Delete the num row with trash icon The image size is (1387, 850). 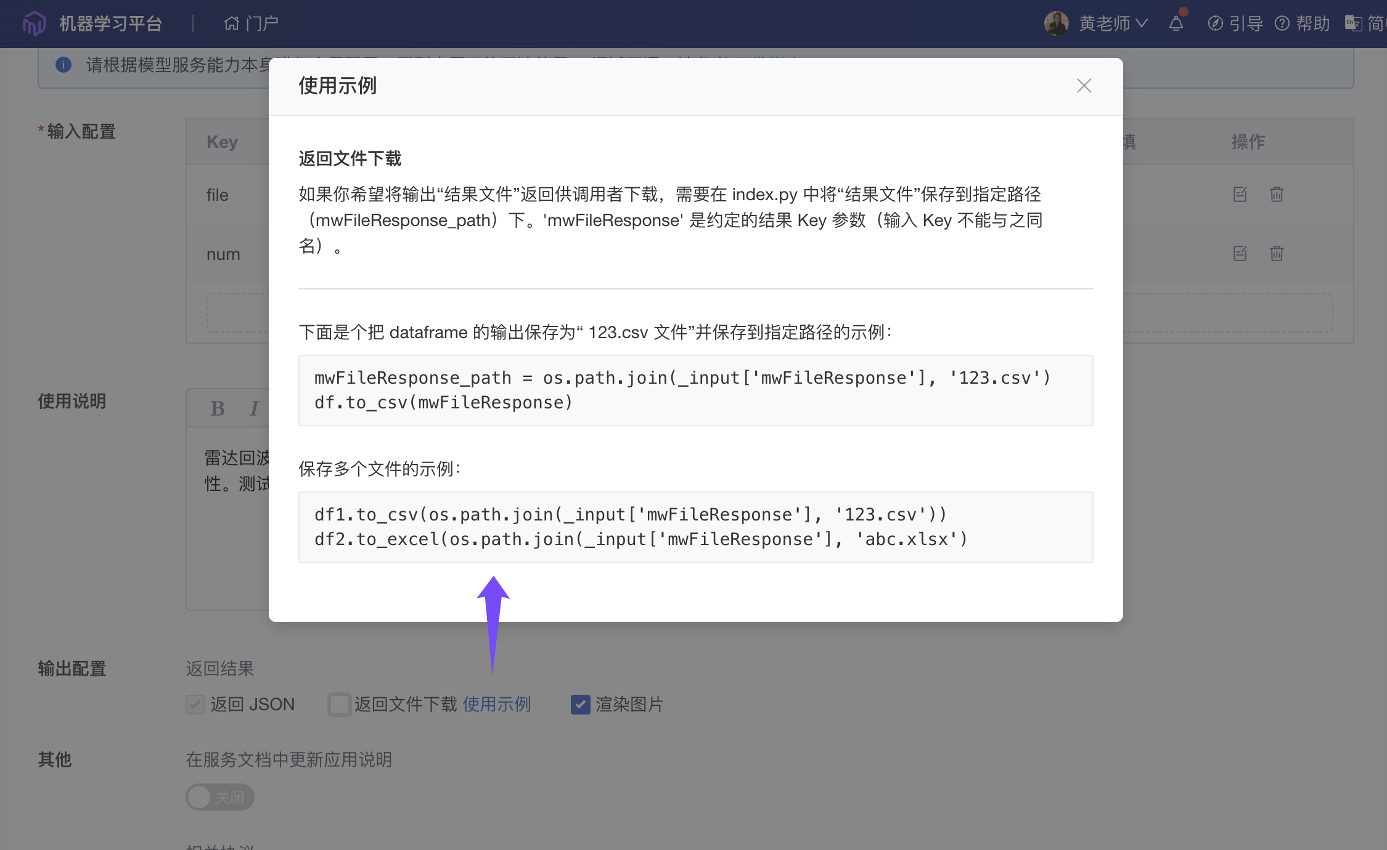point(1276,254)
